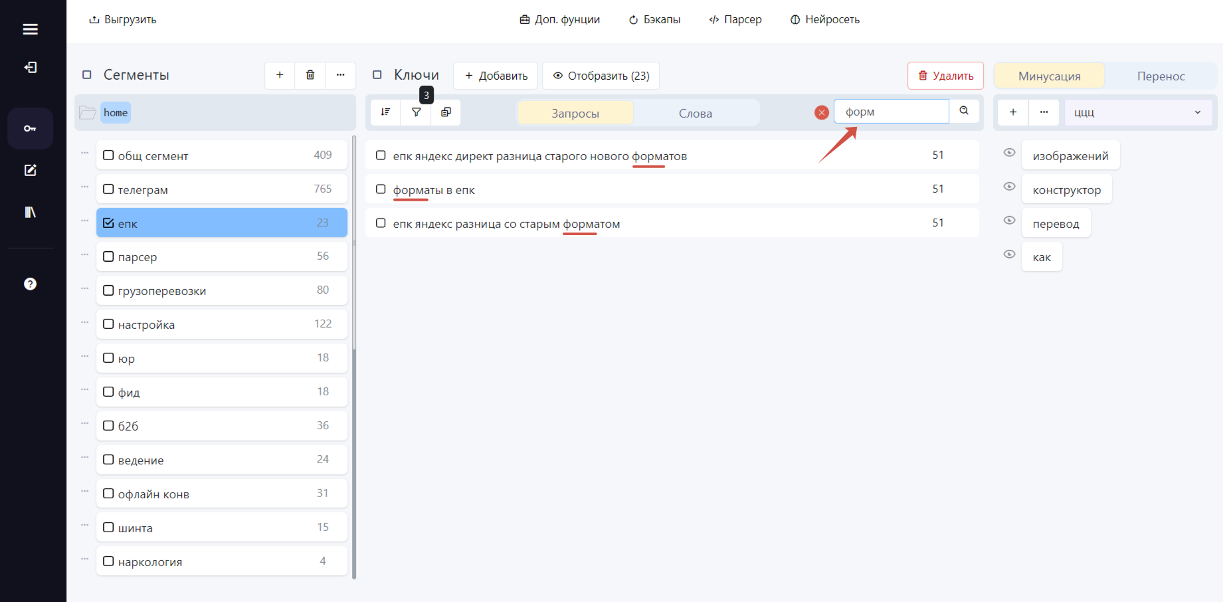Open the help question mark icon
Screen dimensions: 1223x602
pos(30,284)
